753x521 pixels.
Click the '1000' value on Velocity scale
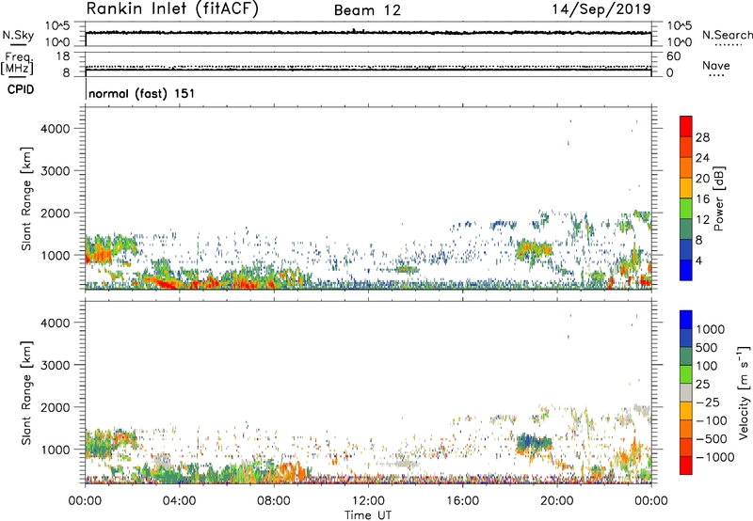click(x=711, y=329)
